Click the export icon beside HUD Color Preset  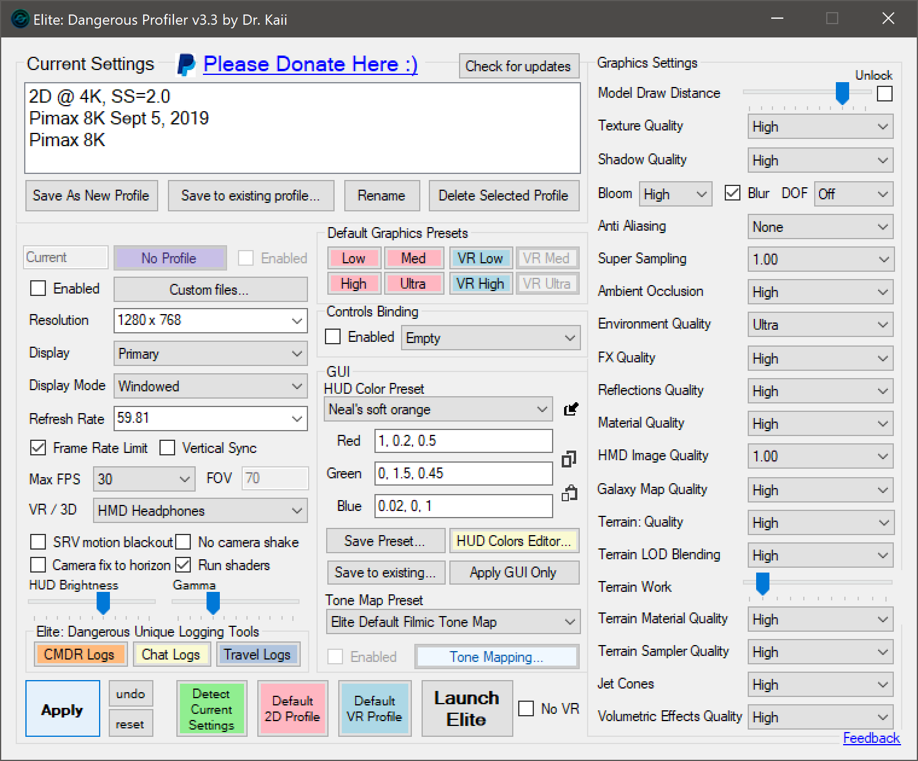(x=570, y=409)
